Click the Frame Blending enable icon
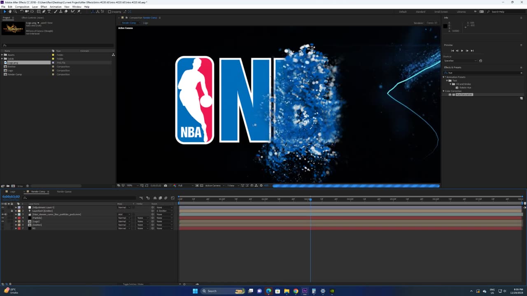The height and width of the screenshot is (296, 527). pos(160,198)
